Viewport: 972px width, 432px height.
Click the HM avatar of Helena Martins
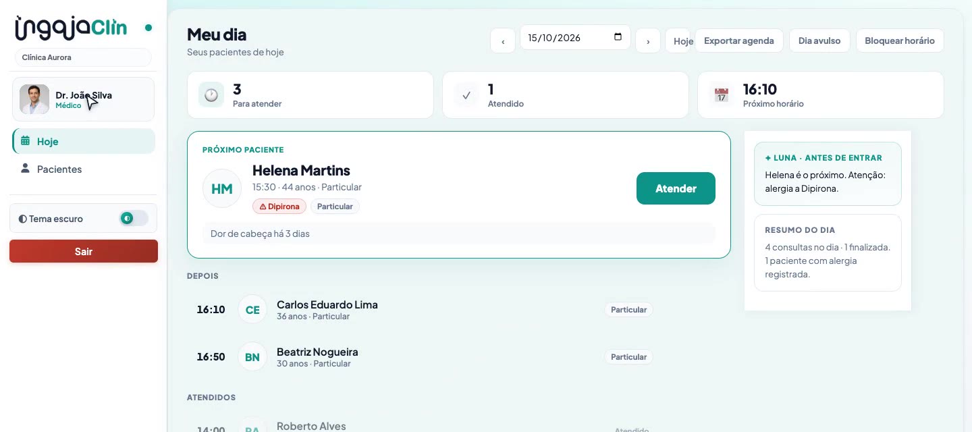222,188
